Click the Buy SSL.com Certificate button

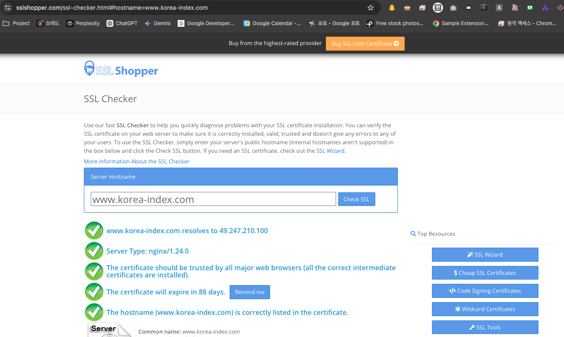tap(365, 43)
